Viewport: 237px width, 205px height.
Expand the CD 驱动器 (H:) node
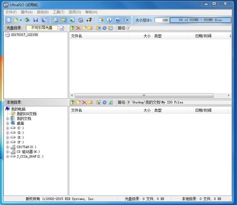7,152
